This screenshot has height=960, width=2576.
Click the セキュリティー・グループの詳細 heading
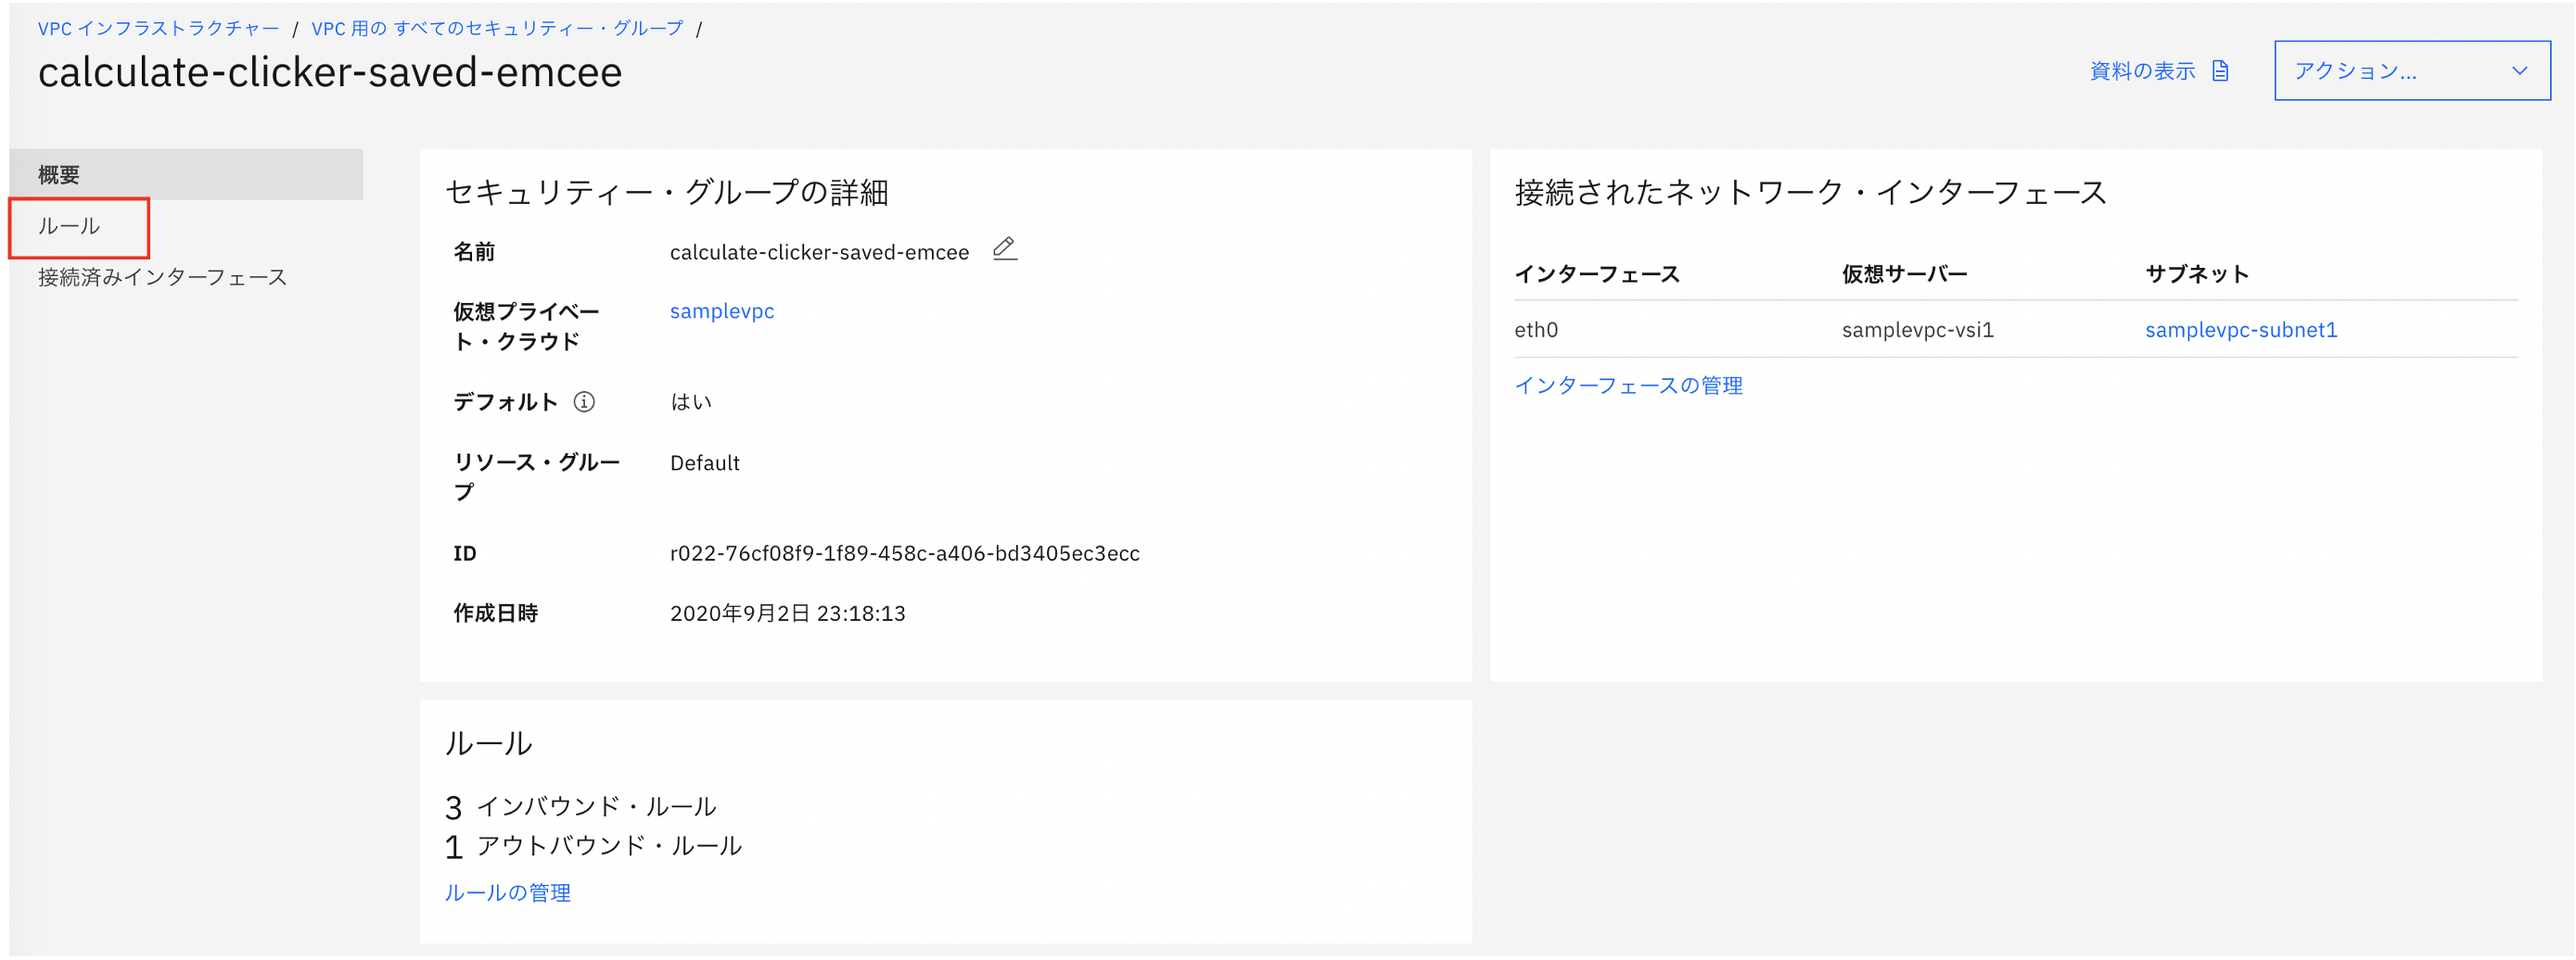tap(666, 192)
